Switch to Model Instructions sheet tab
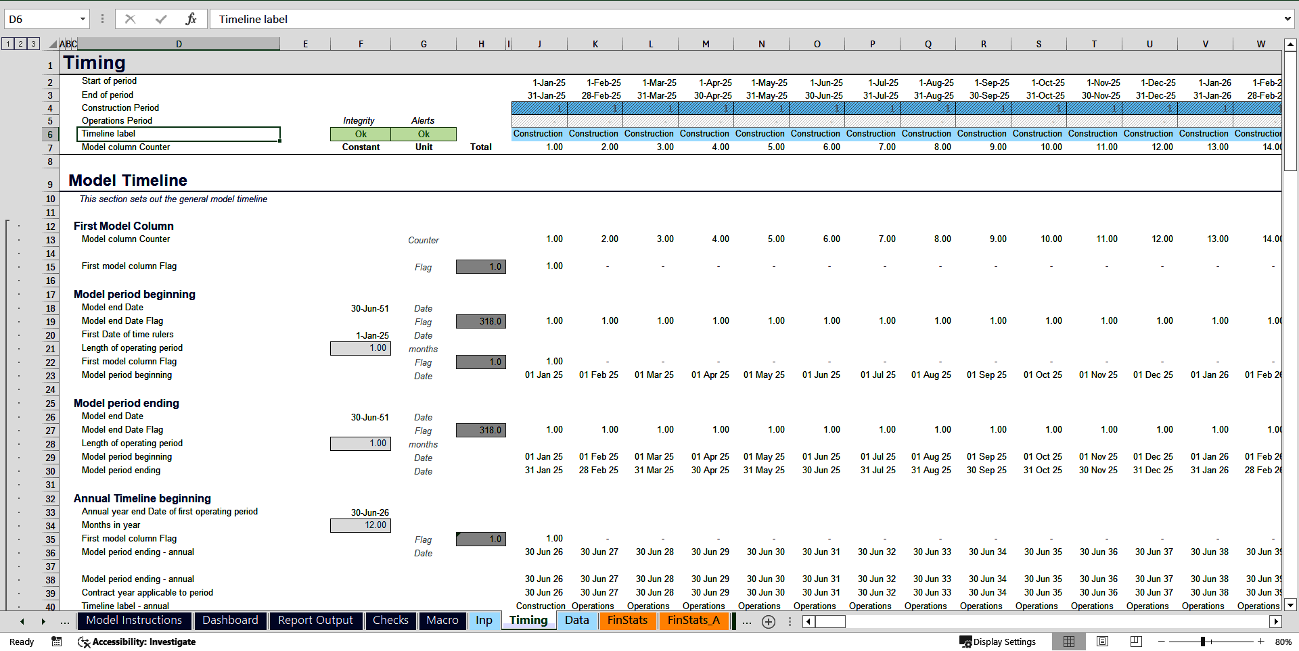The height and width of the screenshot is (651, 1299). (x=134, y=621)
